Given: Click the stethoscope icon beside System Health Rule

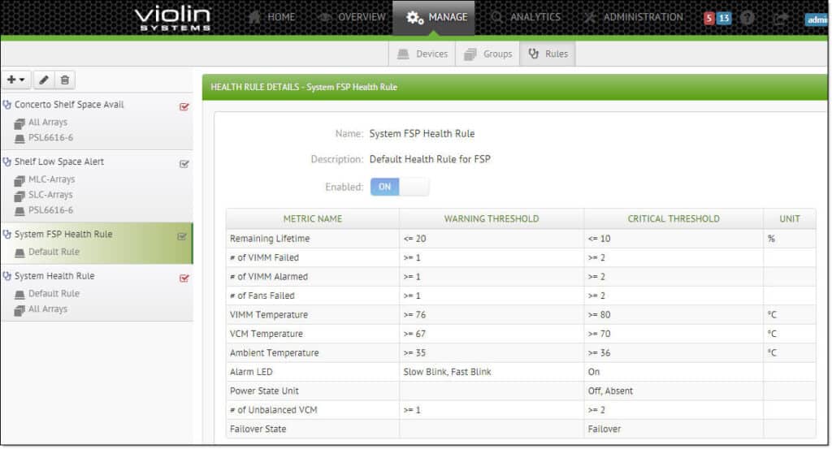Looking at the screenshot, I should (x=6, y=276).
